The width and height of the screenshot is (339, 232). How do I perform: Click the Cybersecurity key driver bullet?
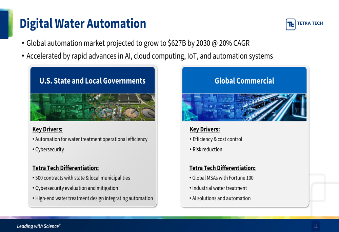49,149
